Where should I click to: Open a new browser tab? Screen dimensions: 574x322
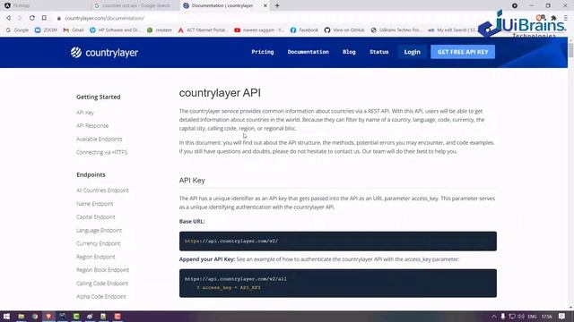[277, 5]
